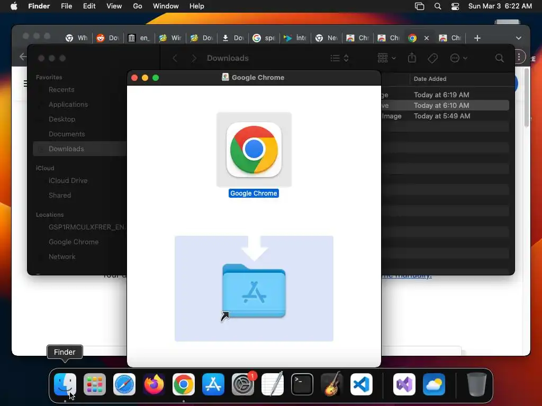Open the Apple menu
This screenshot has width=542, height=406.
[x=14, y=6]
